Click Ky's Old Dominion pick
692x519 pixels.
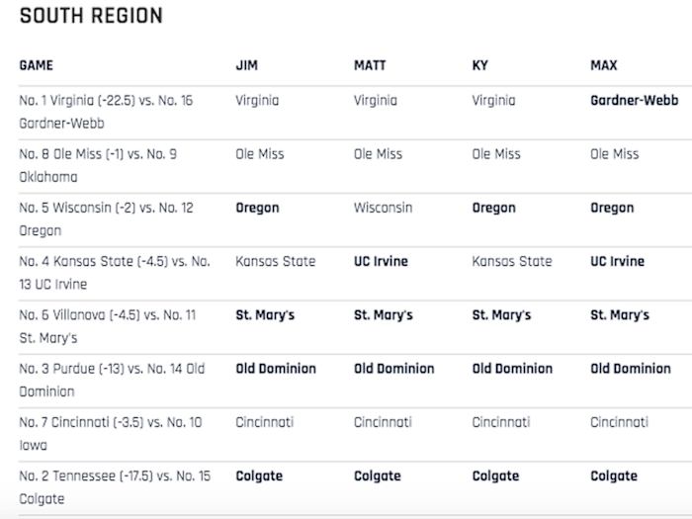[512, 369]
